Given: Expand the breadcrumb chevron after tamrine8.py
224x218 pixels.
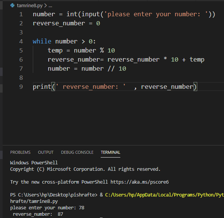Looking at the screenshot, I should (45, 6).
